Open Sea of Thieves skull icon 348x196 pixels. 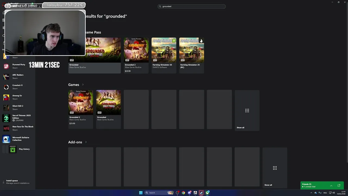click(x=6, y=118)
